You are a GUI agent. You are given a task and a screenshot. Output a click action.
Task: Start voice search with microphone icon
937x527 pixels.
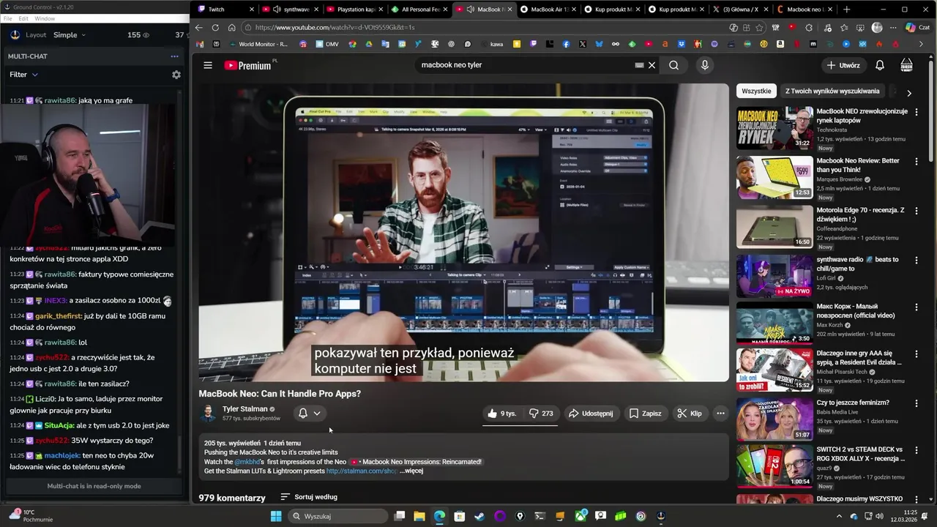[x=705, y=65]
